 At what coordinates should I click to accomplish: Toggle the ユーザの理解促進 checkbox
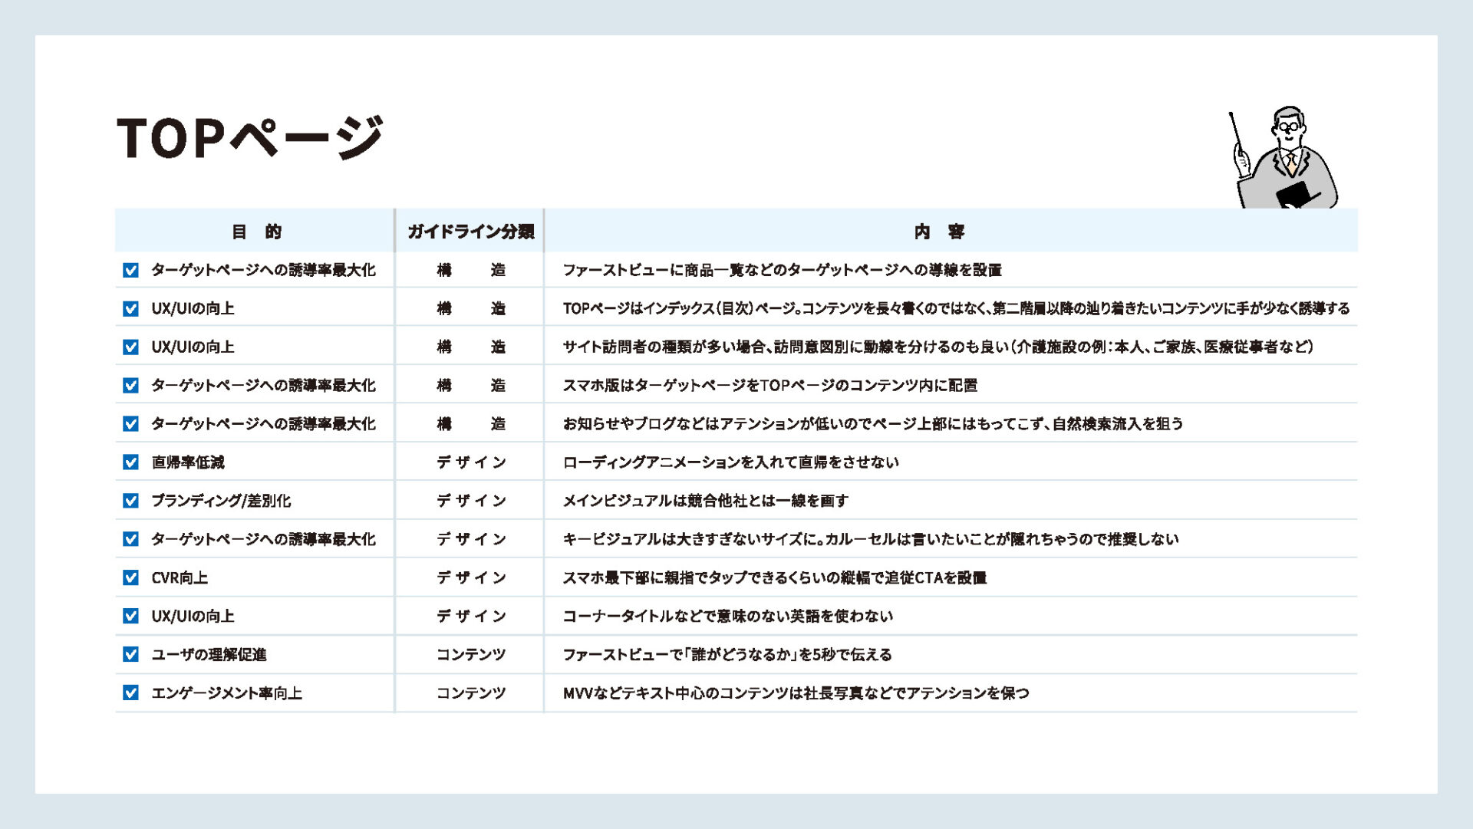tap(131, 654)
